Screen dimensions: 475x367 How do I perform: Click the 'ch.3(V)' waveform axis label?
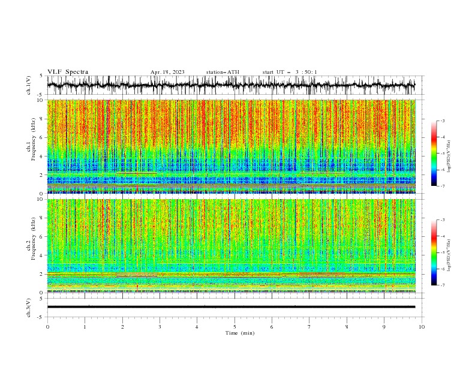pos(29,308)
